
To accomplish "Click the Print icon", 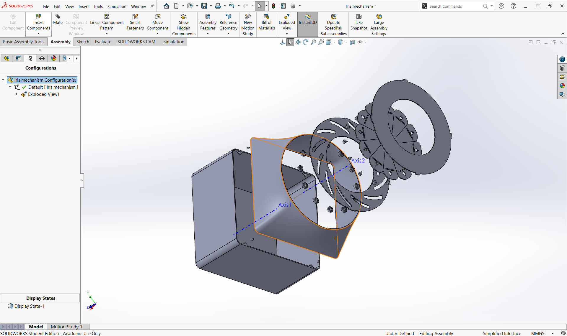I will pyautogui.click(x=218, y=6).
